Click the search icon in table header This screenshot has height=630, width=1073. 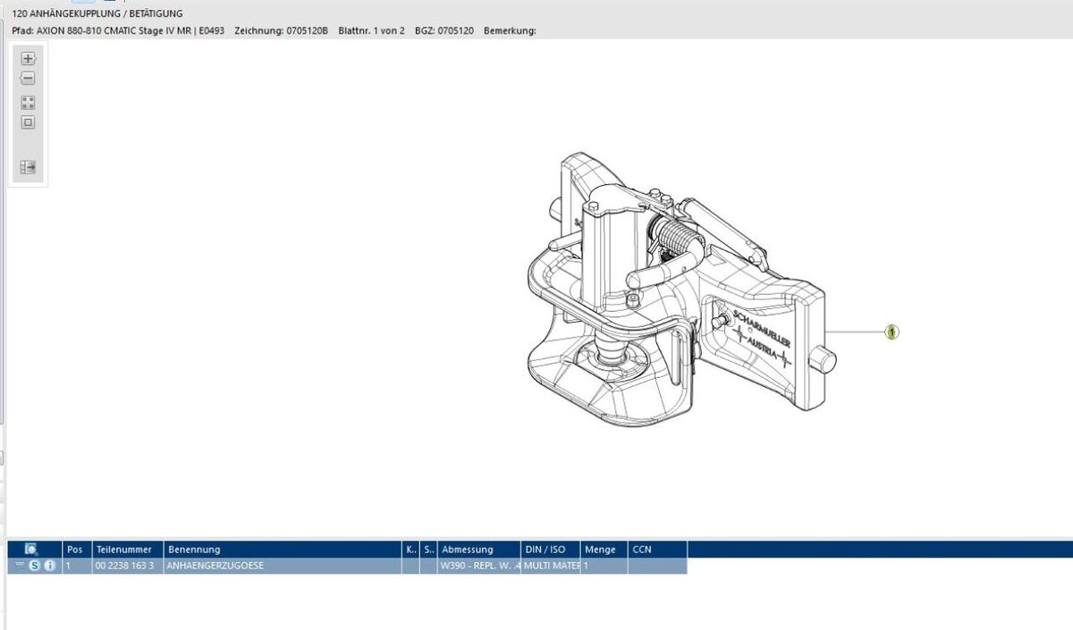32,550
